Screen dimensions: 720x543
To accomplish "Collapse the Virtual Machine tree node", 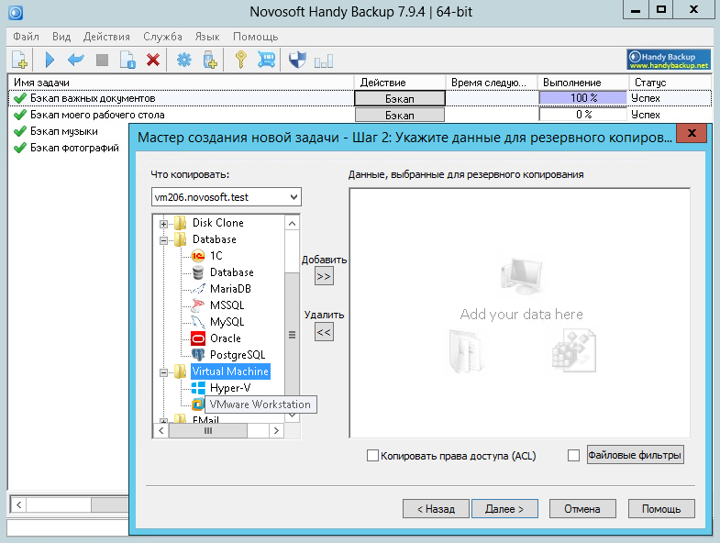I will tap(163, 372).
